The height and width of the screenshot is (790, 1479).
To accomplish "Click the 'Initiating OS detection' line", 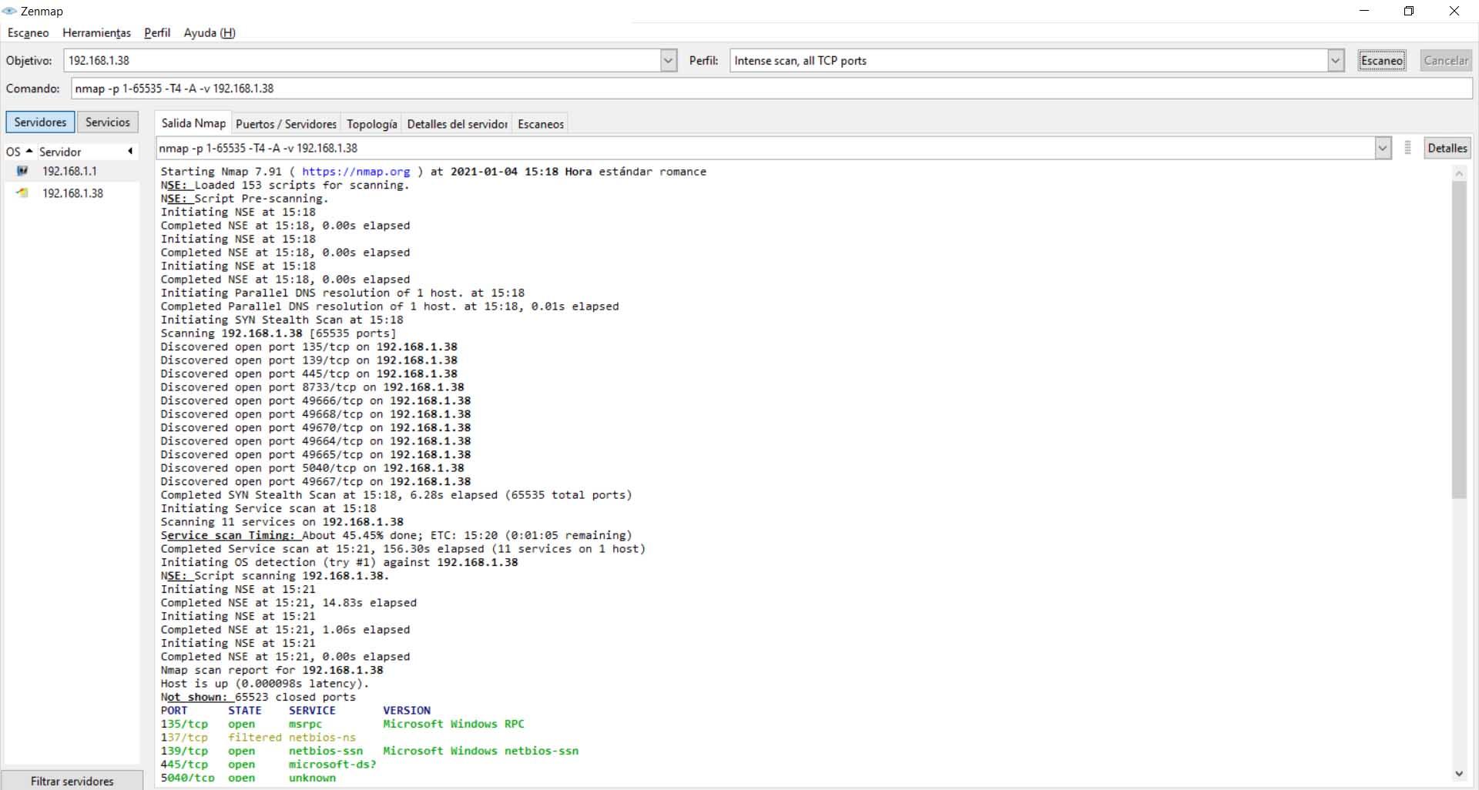I will (x=339, y=562).
